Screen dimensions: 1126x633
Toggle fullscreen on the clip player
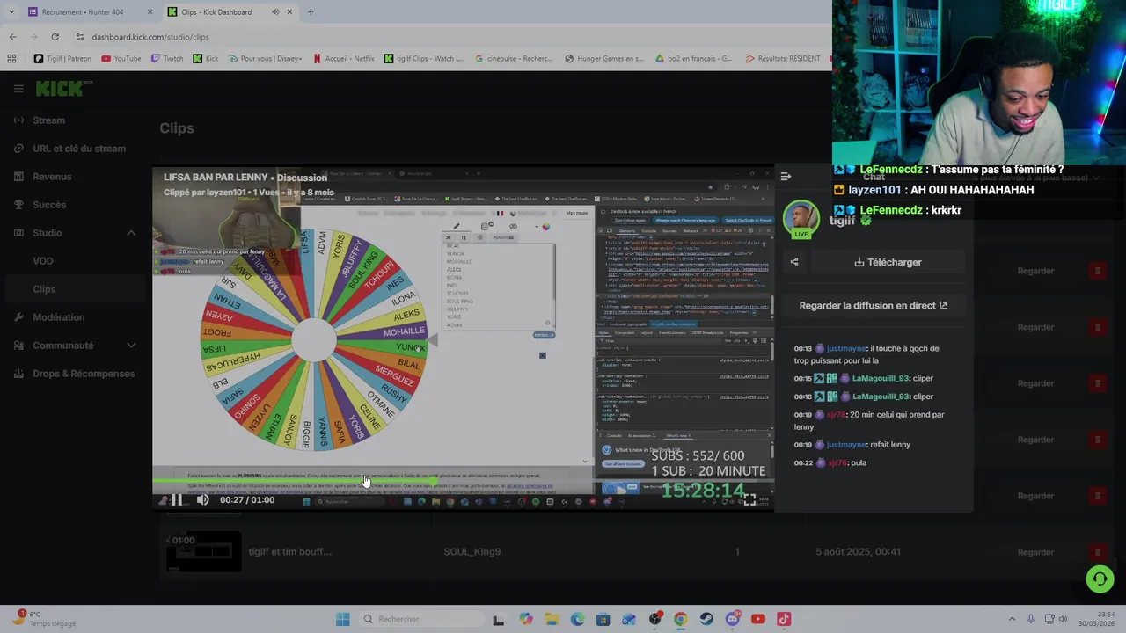pyautogui.click(x=749, y=499)
